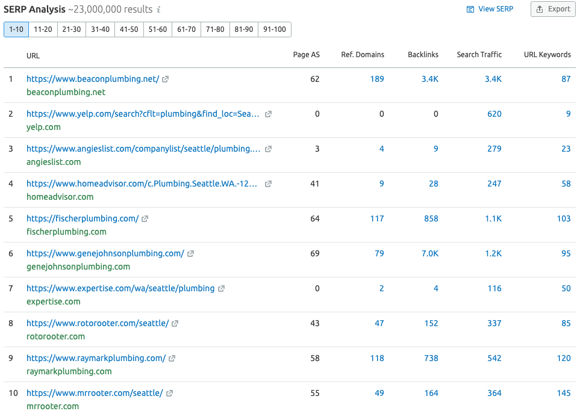The width and height of the screenshot is (580, 417).
Task: Click the green expertise.com domain
Action: click(53, 301)
